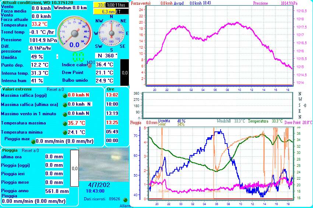Select the Windrun 0.0 km value
313x208 pixels.
click(70, 8)
